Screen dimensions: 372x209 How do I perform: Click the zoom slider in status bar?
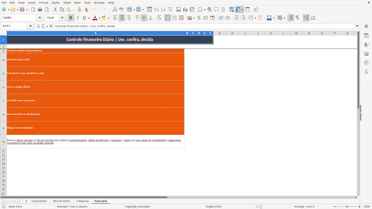(x=347, y=207)
